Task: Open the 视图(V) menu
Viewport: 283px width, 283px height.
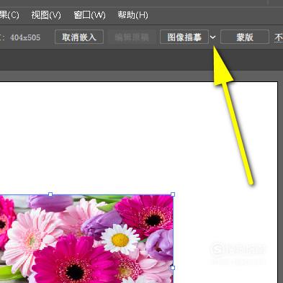Action: click(46, 15)
